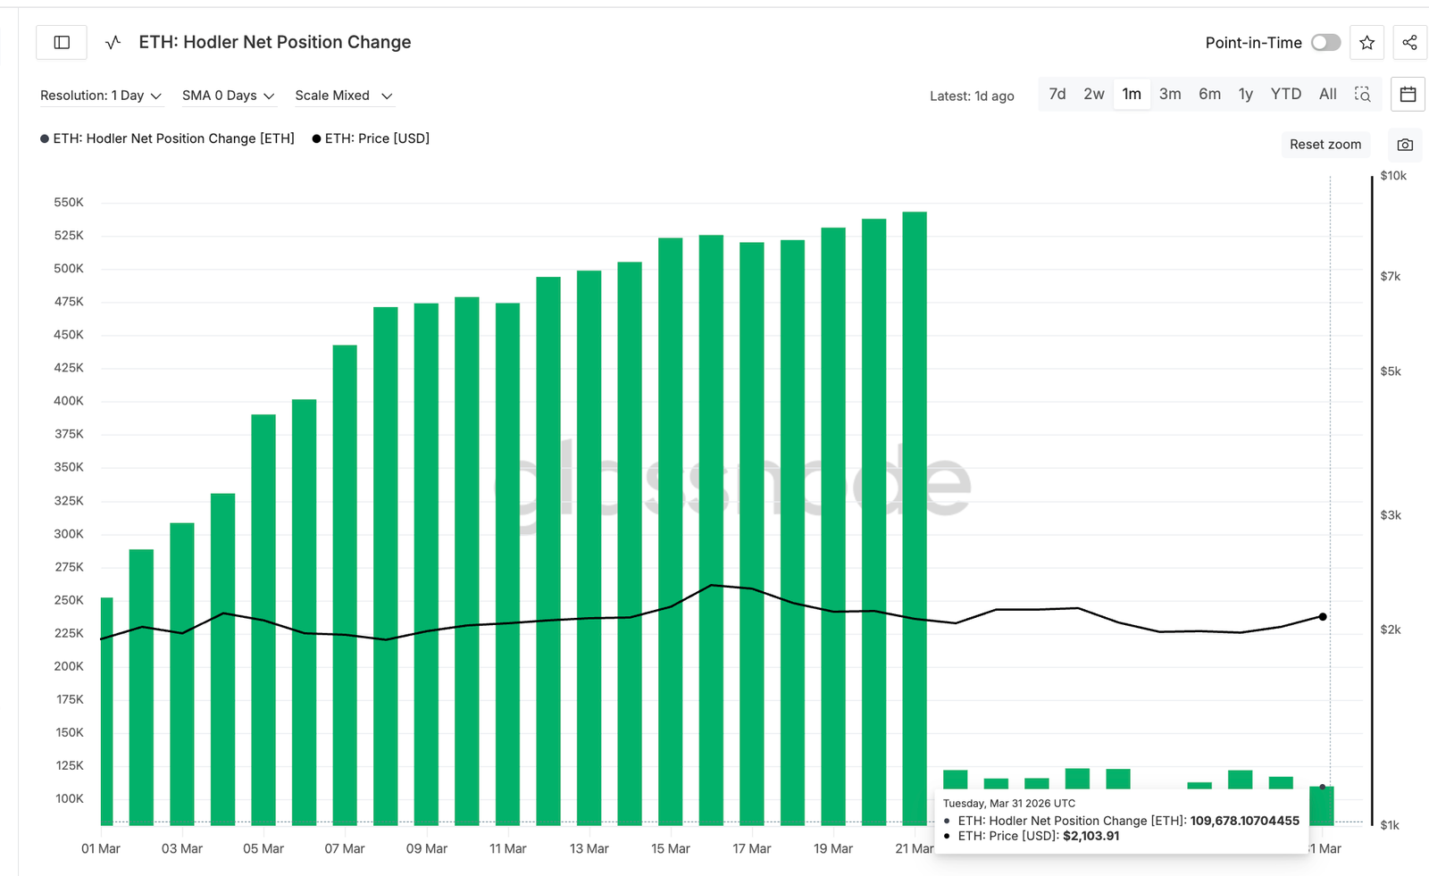
Task: Take a chart screenshot with camera icon
Action: click(x=1404, y=145)
